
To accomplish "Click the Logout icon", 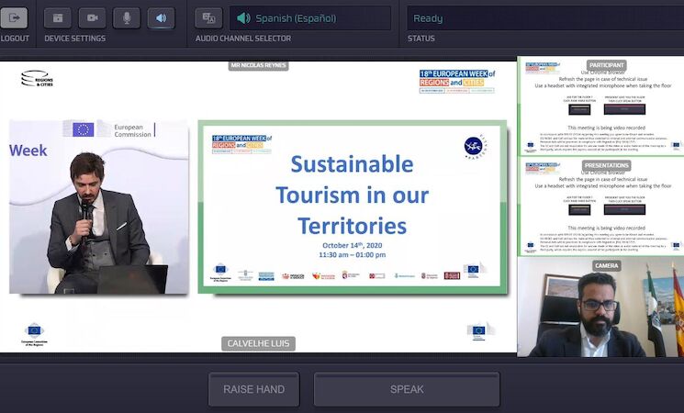I will 14,17.
